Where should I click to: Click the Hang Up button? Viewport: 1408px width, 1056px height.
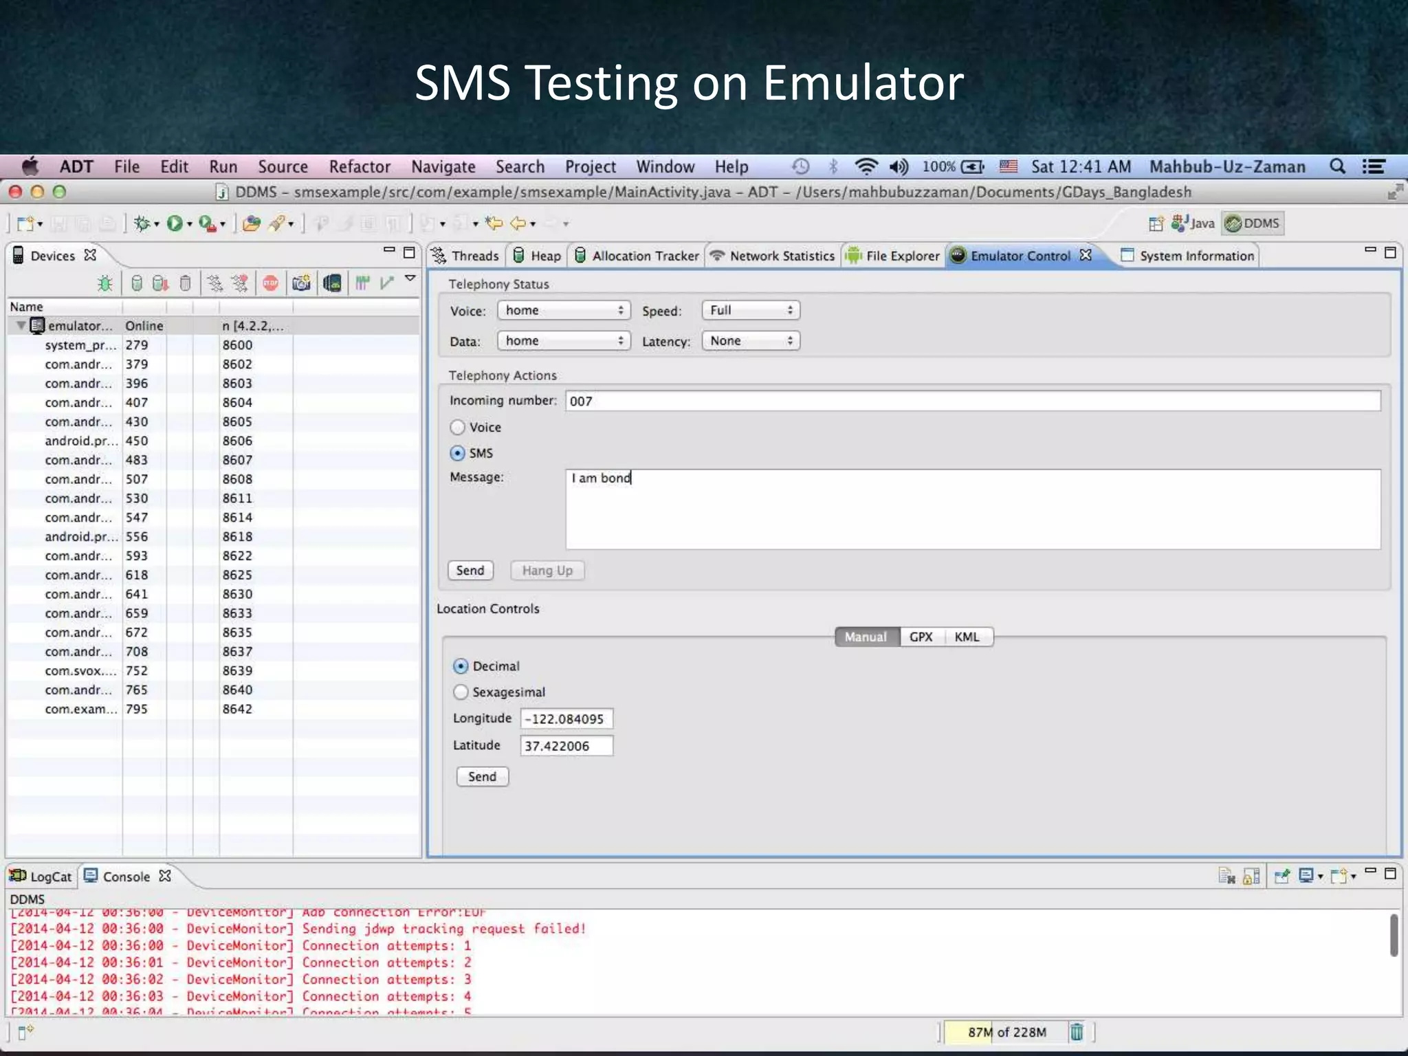[x=547, y=571]
